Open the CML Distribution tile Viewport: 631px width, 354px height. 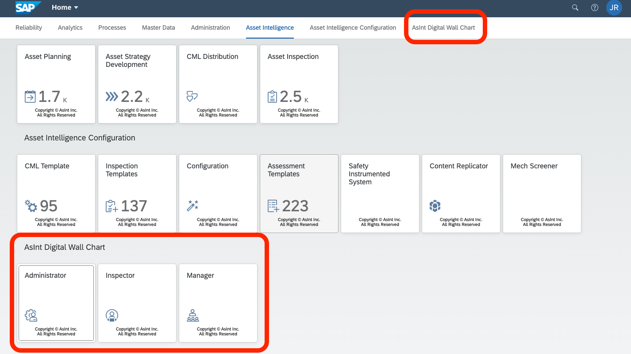tap(218, 84)
